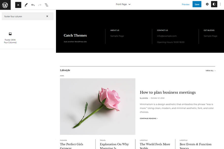Click the pink rose featured image

coord(98,106)
